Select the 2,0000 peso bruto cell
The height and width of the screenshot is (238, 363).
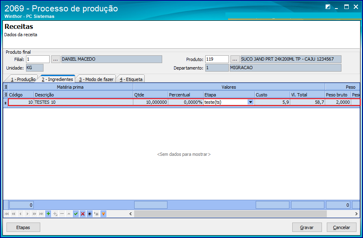click(x=338, y=102)
